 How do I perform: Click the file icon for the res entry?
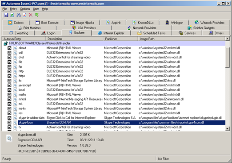16,113
